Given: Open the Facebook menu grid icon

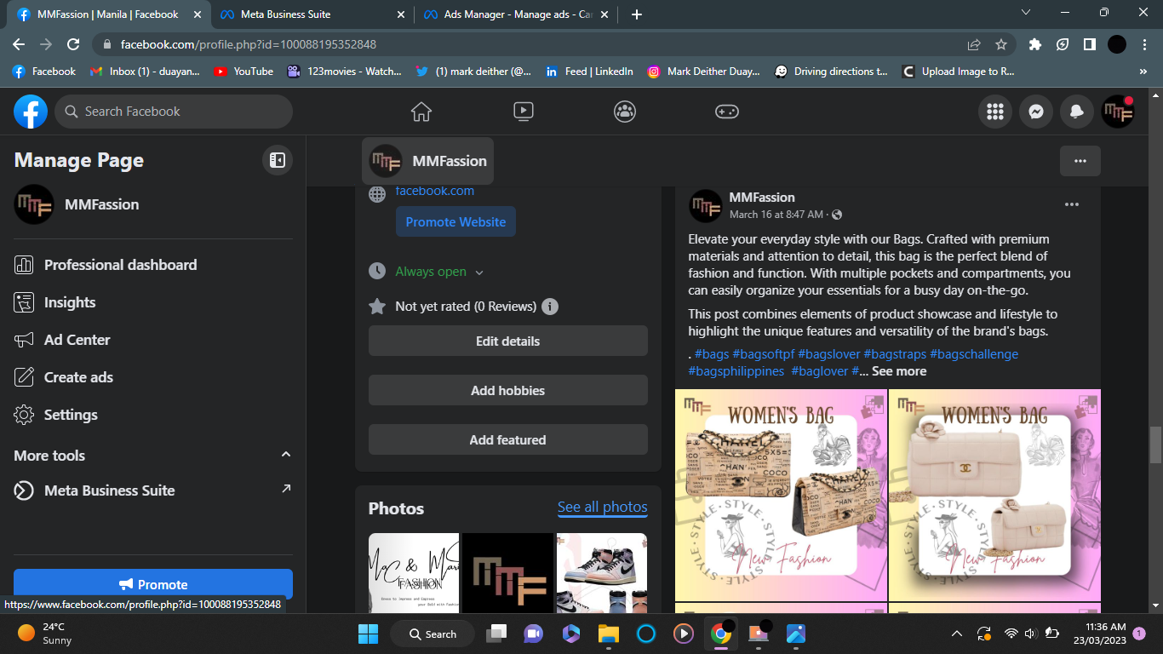Looking at the screenshot, I should pyautogui.click(x=995, y=112).
